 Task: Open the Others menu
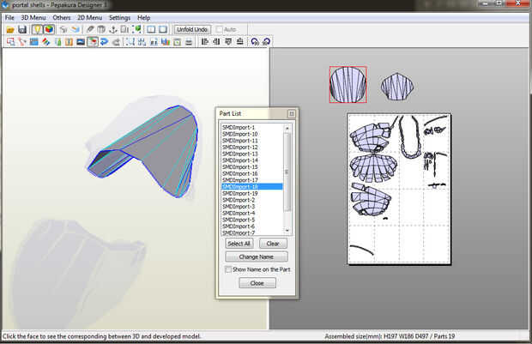(62, 17)
